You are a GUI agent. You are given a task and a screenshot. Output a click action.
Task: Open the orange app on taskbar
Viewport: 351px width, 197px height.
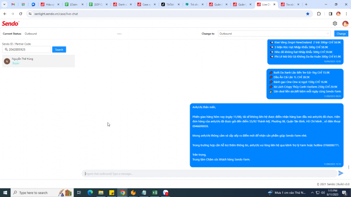pyautogui.click(x=133, y=192)
